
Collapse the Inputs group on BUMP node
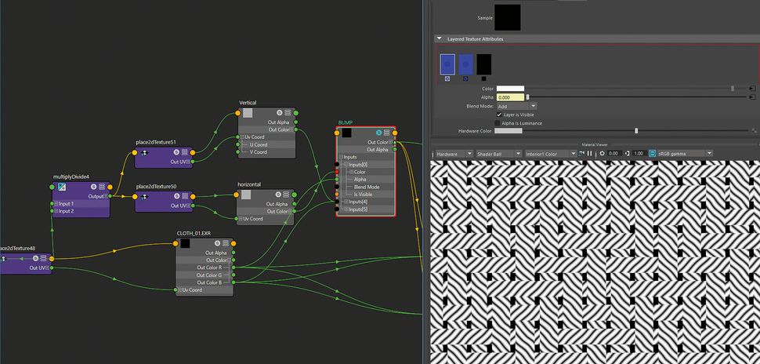coord(342,157)
